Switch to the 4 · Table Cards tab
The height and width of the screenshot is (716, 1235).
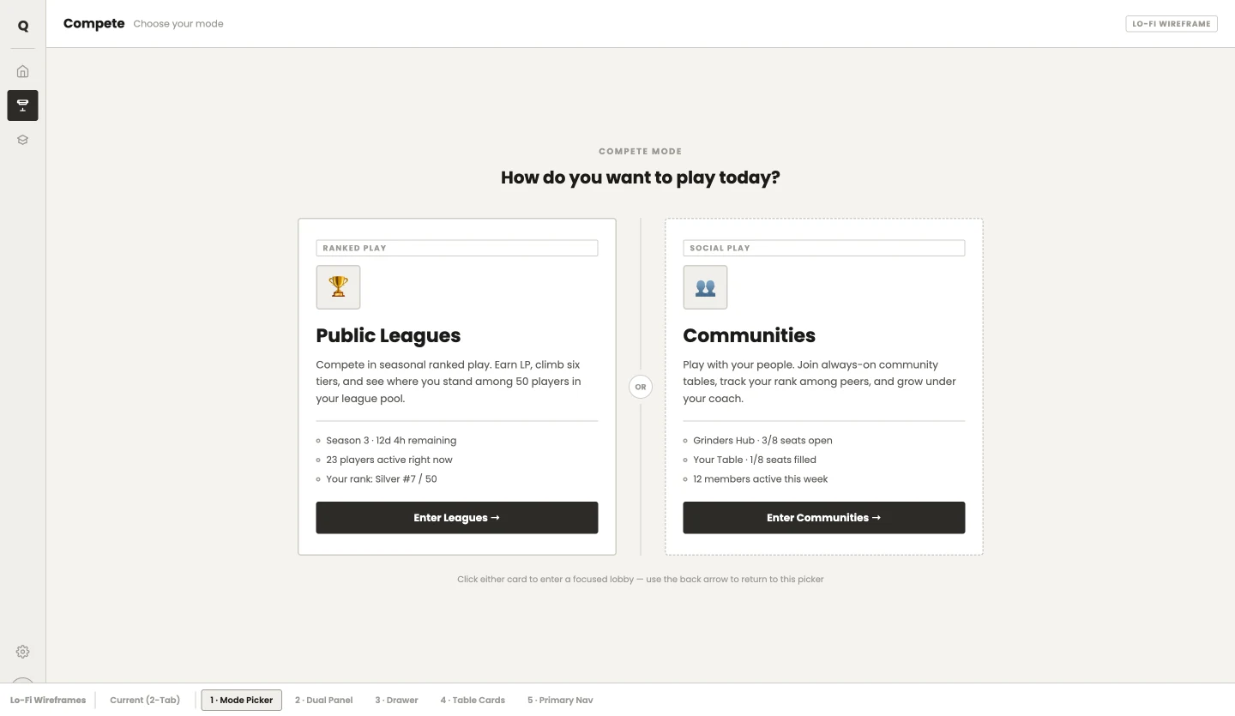tap(473, 700)
